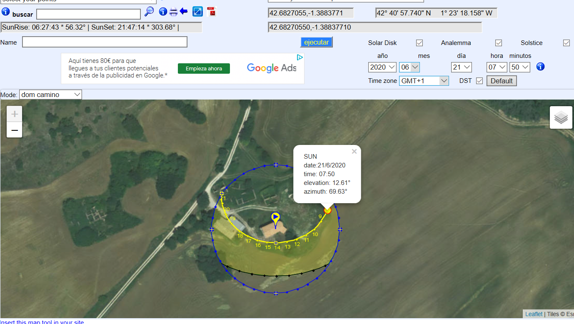
Task: Click the east cross marker on blue circle
Action: coord(340,229)
